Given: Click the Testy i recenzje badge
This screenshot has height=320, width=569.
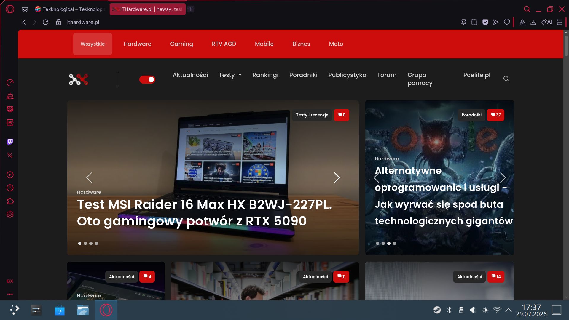Looking at the screenshot, I should 312,115.
